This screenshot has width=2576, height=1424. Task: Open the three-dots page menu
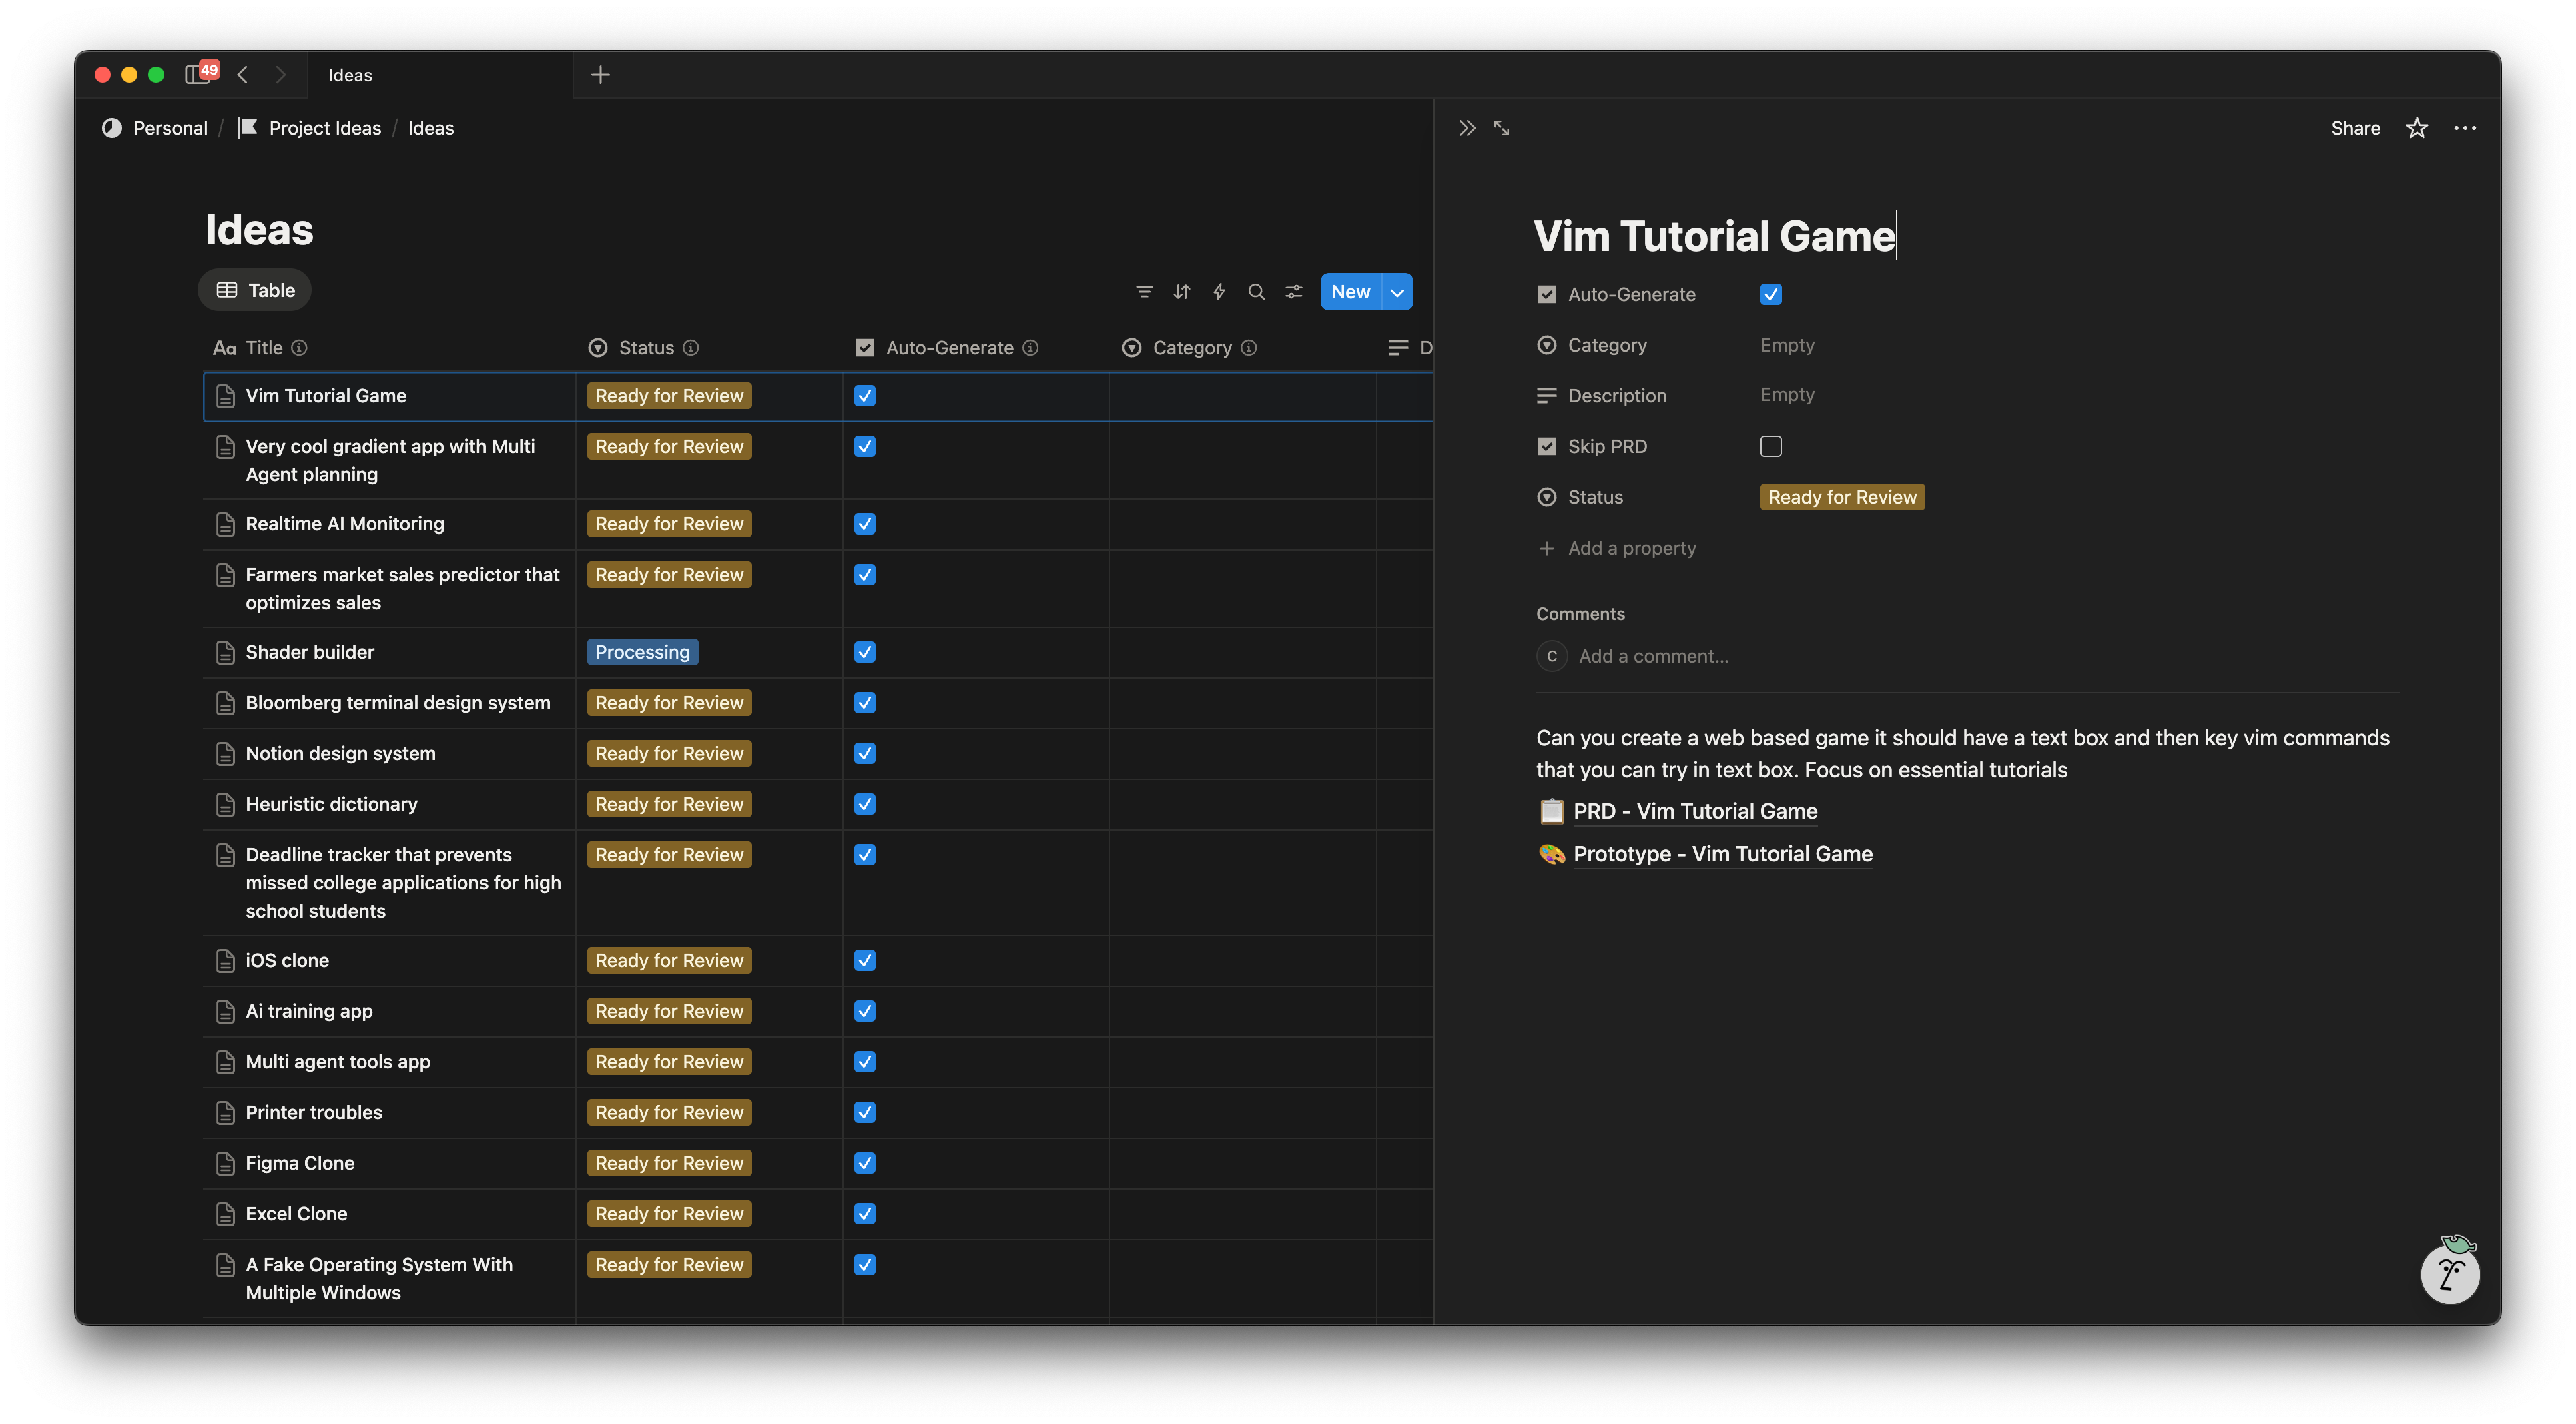[x=2465, y=128]
